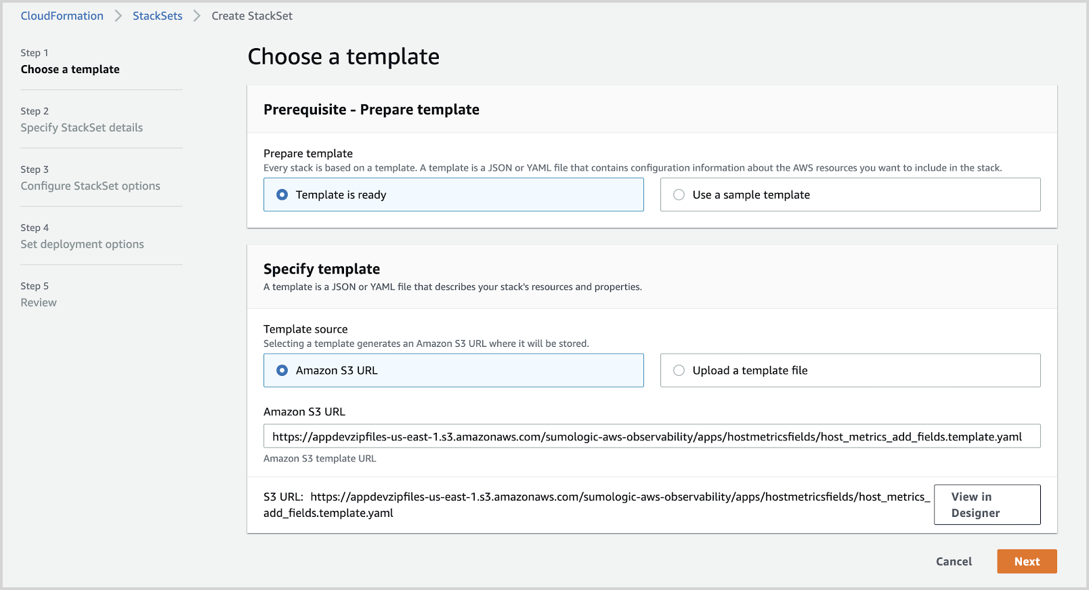
Task: Jump to Step 2 'Specify StackSet details'
Action: coord(81,127)
